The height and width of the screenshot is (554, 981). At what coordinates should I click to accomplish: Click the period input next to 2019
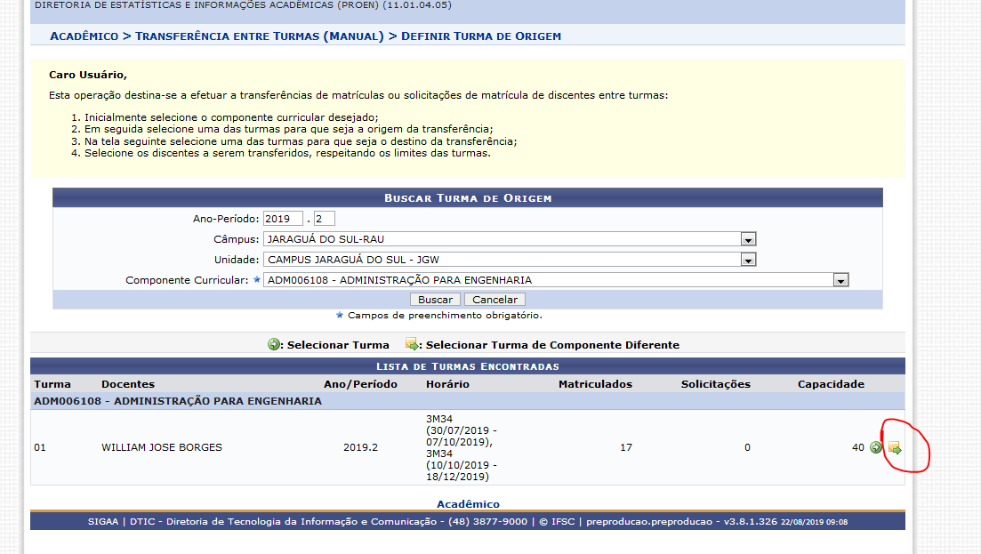coord(324,218)
